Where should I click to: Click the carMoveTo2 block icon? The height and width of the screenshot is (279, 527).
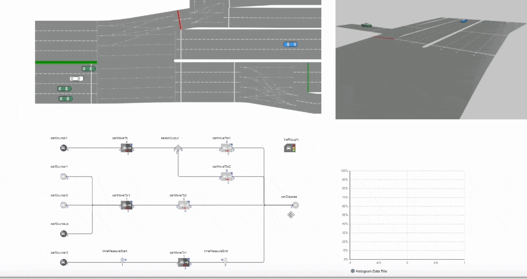(x=184, y=205)
